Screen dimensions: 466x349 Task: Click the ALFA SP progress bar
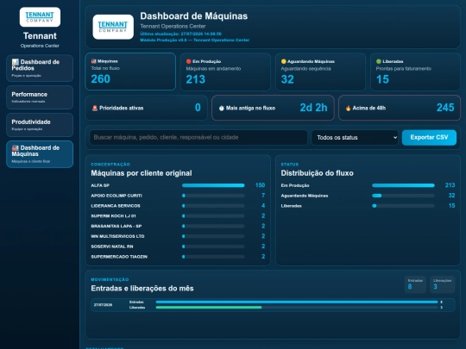coord(213,185)
